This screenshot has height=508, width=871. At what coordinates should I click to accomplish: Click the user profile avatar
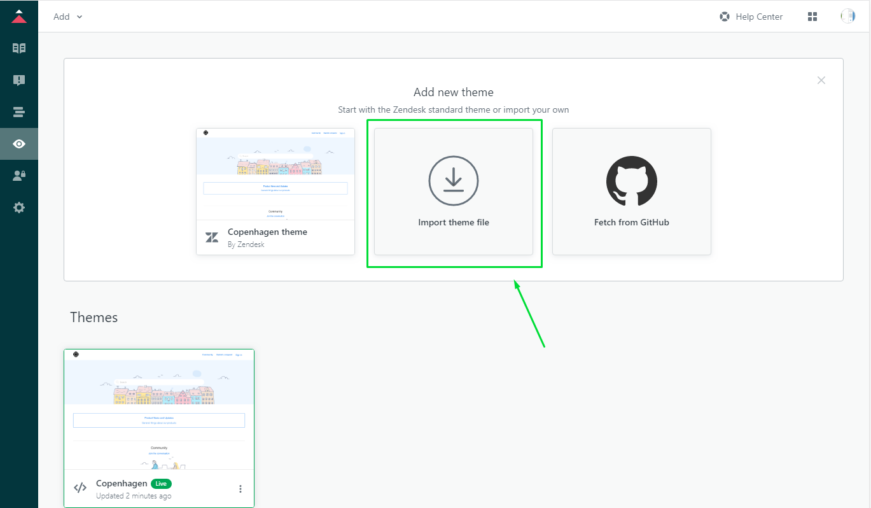click(x=847, y=17)
